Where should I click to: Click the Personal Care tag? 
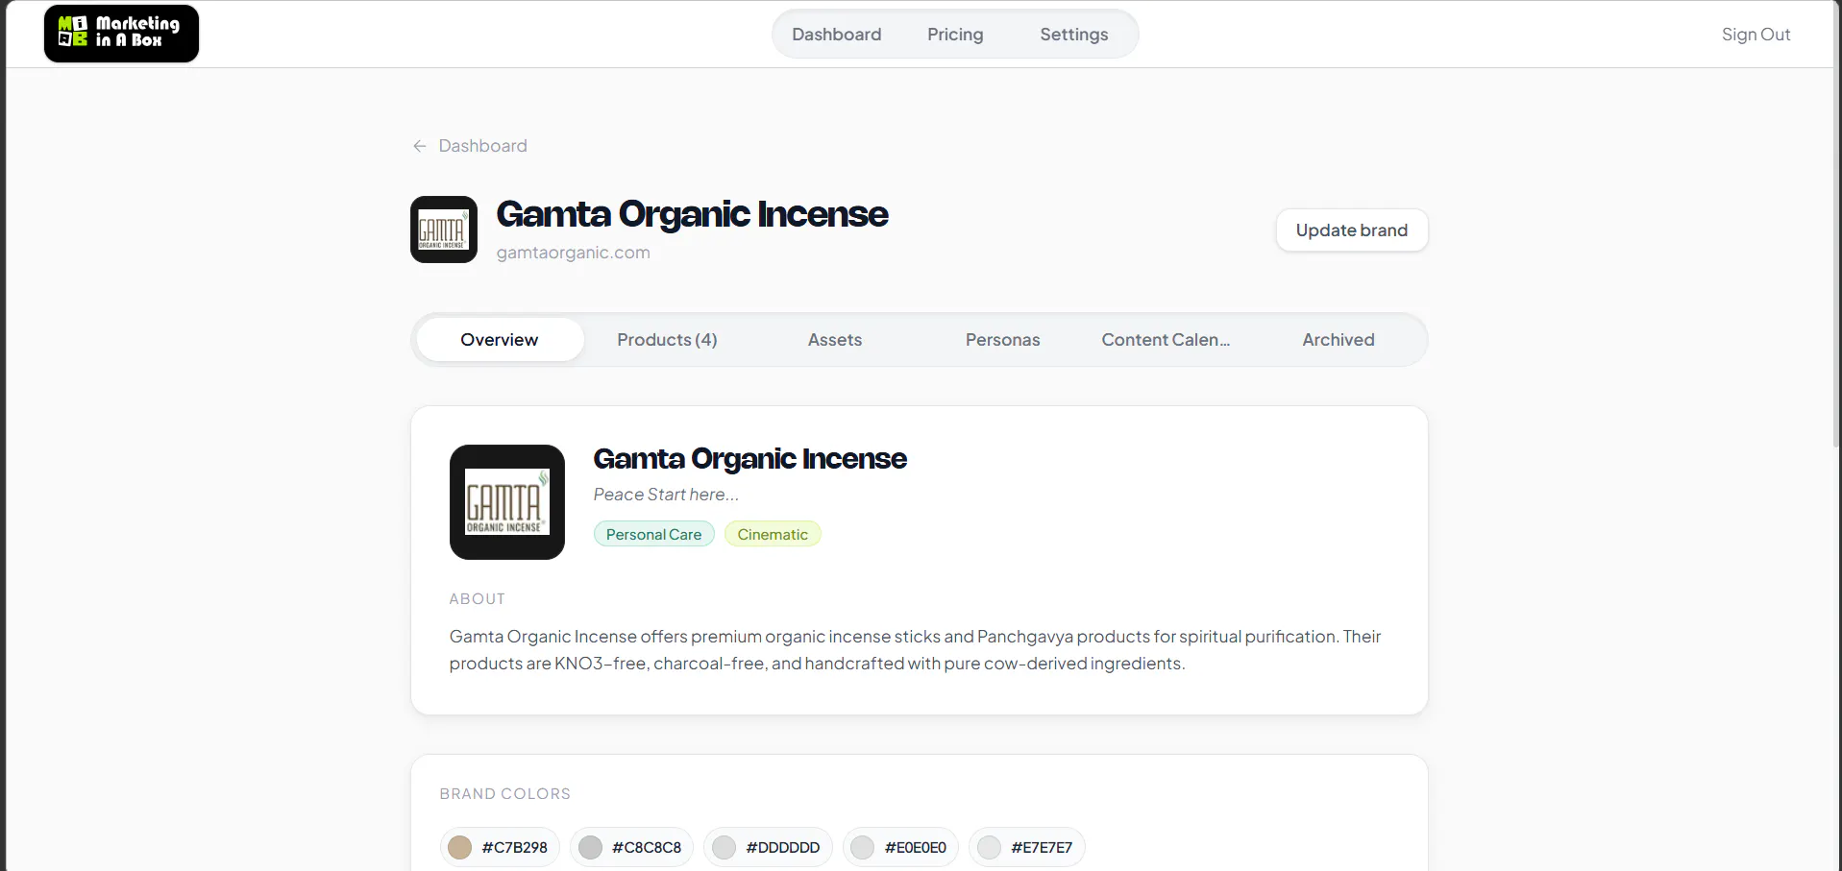point(654,534)
